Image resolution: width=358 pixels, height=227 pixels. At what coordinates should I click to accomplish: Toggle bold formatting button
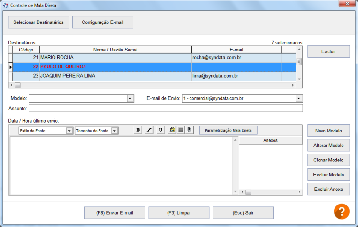tap(138, 130)
